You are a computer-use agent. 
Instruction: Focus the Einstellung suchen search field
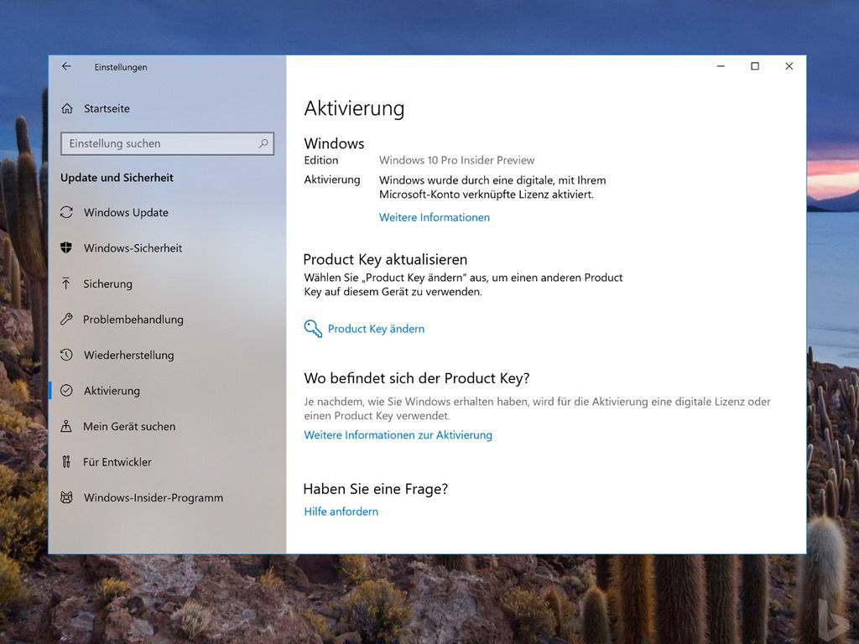167,143
